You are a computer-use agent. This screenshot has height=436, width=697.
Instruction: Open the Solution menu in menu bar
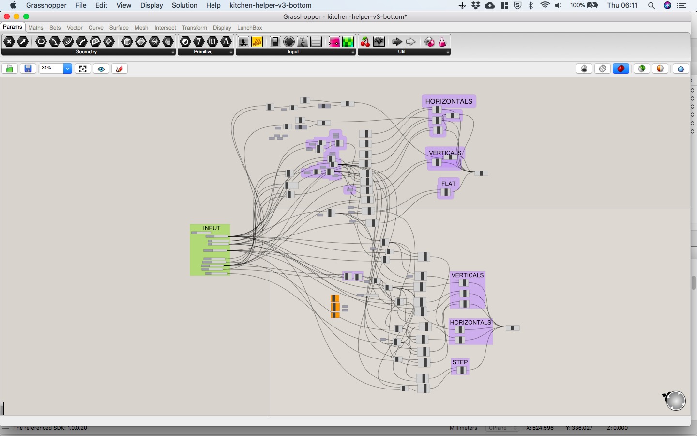[184, 5]
